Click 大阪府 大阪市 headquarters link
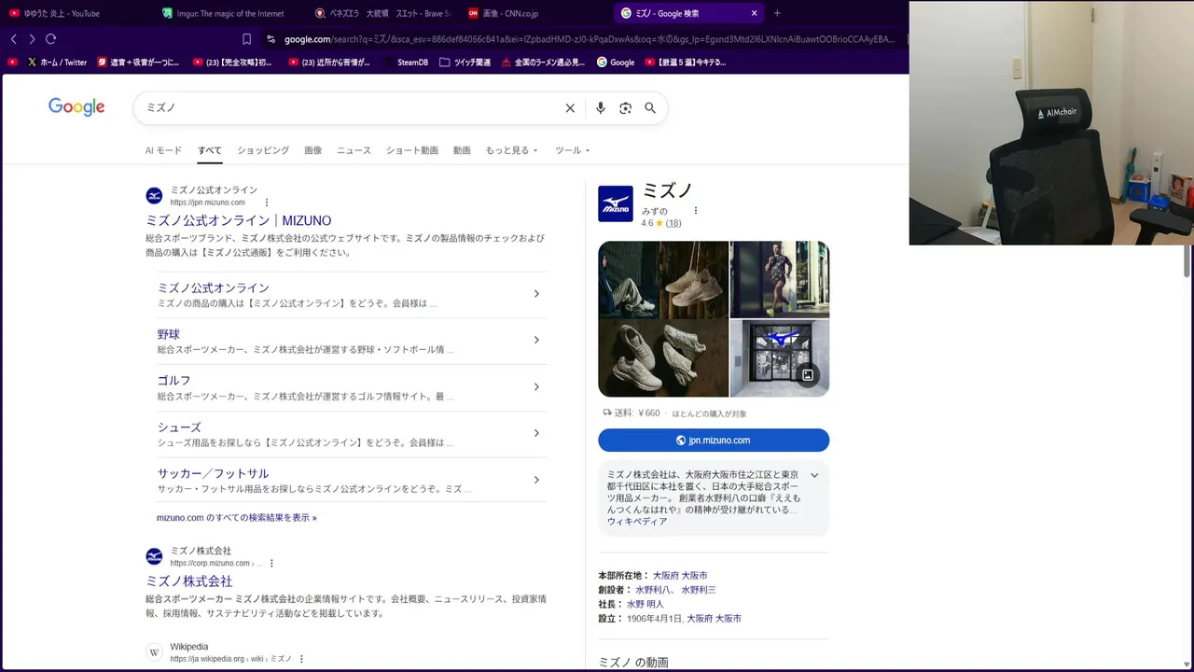The height and width of the screenshot is (672, 1194). tap(680, 576)
